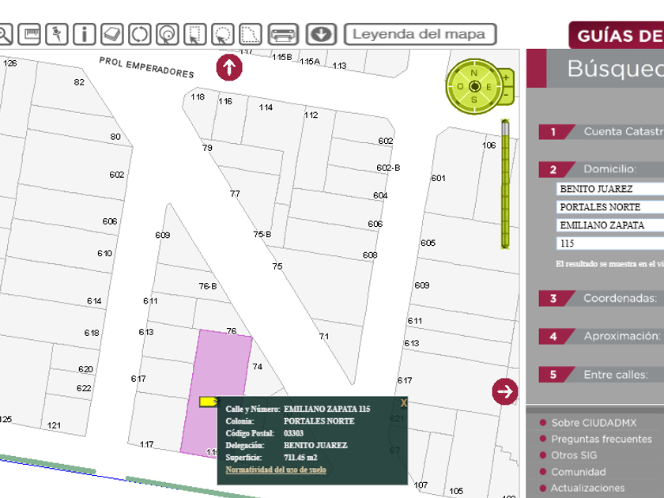Click parcel labeled 614

click(x=94, y=301)
